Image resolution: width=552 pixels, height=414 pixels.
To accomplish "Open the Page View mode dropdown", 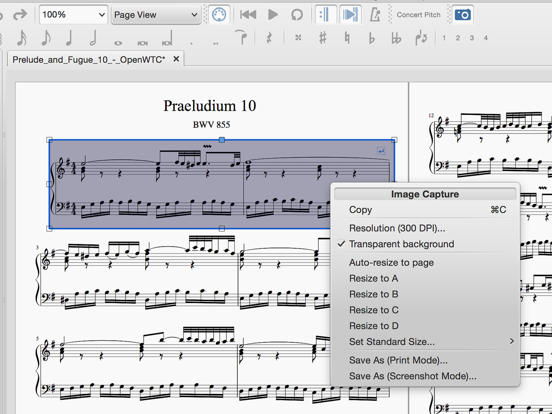I will [156, 15].
